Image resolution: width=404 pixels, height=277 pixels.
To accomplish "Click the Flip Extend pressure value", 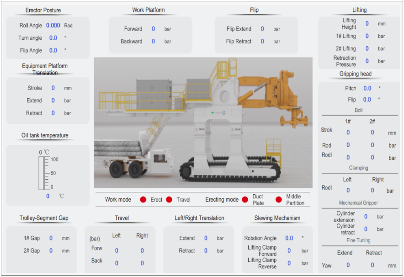I will (x=262, y=29).
